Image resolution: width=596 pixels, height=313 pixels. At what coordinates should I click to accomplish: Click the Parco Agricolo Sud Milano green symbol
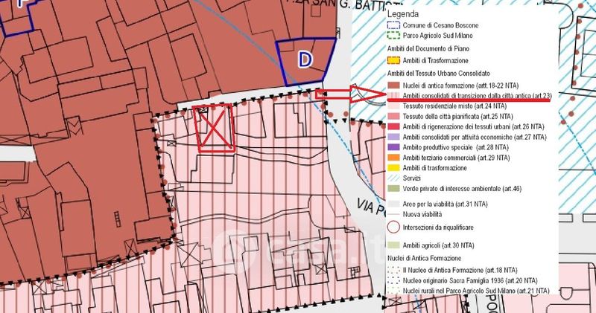(393, 34)
